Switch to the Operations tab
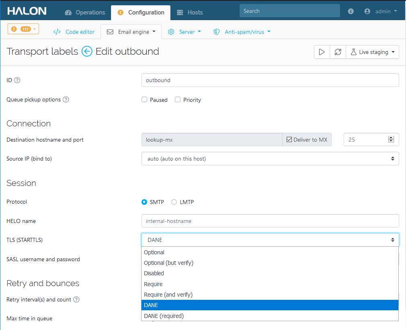This screenshot has height=330, width=406. [x=85, y=12]
